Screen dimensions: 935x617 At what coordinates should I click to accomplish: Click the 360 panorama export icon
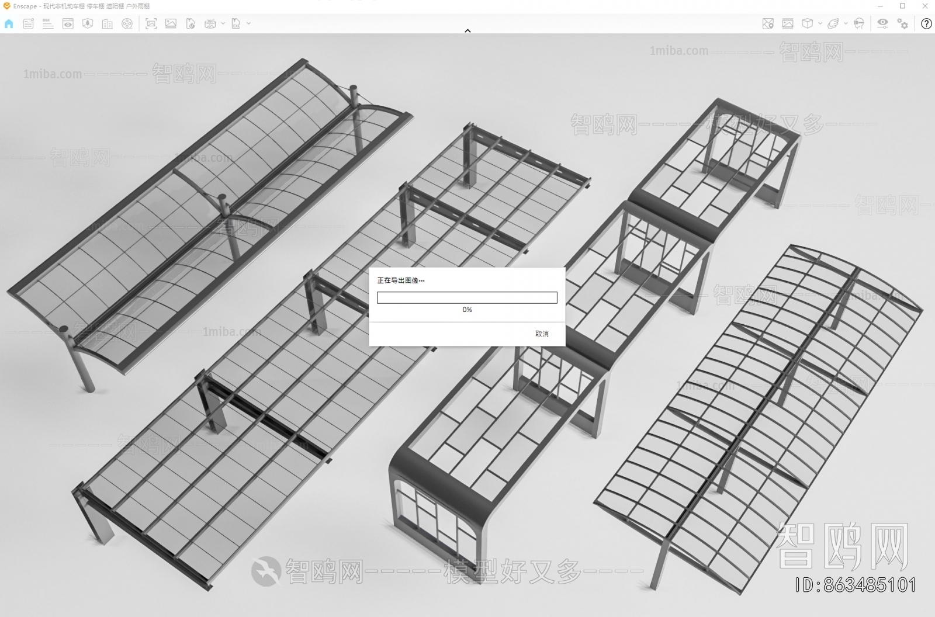[210, 24]
